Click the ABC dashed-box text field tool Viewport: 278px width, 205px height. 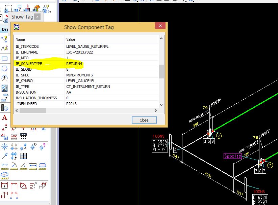click(14, 136)
